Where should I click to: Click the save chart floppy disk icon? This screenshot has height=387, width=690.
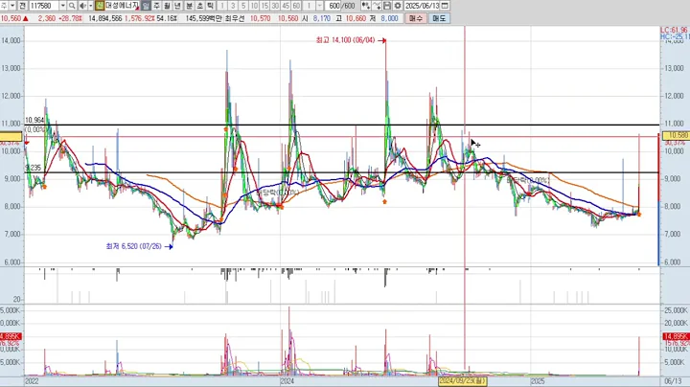(387, 6)
